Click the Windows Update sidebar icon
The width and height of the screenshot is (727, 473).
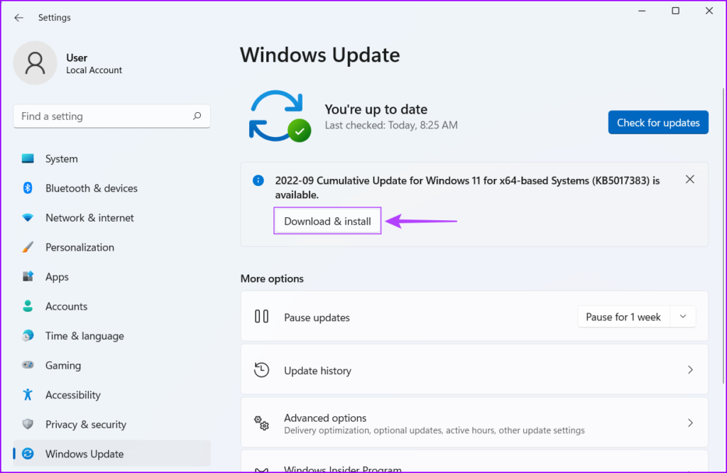point(28,454)
